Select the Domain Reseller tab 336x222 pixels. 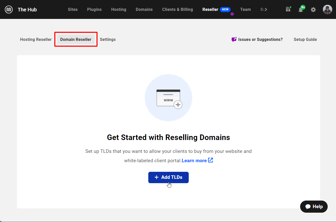point(76,39)
